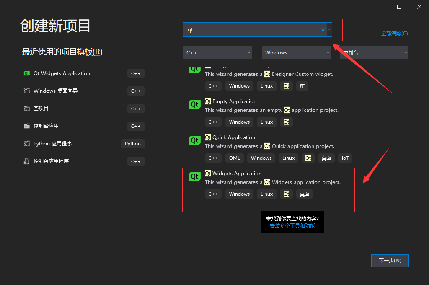Select Python 应用程序 from recent templates

[x=84, y=144]
